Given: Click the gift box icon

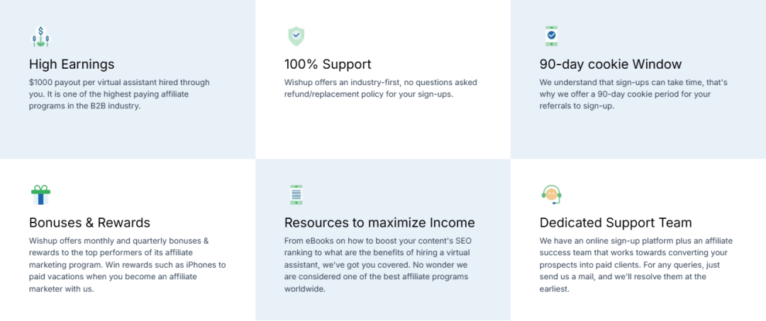Looking at the screenshot, I should tap(40, 195).
